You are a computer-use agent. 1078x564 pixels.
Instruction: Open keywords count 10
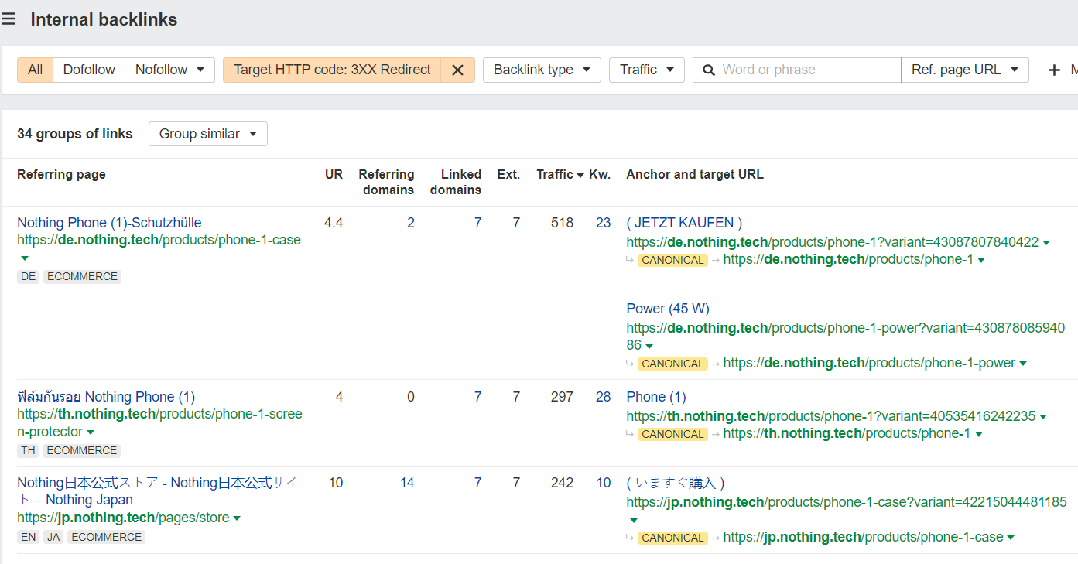click(603, 483)
